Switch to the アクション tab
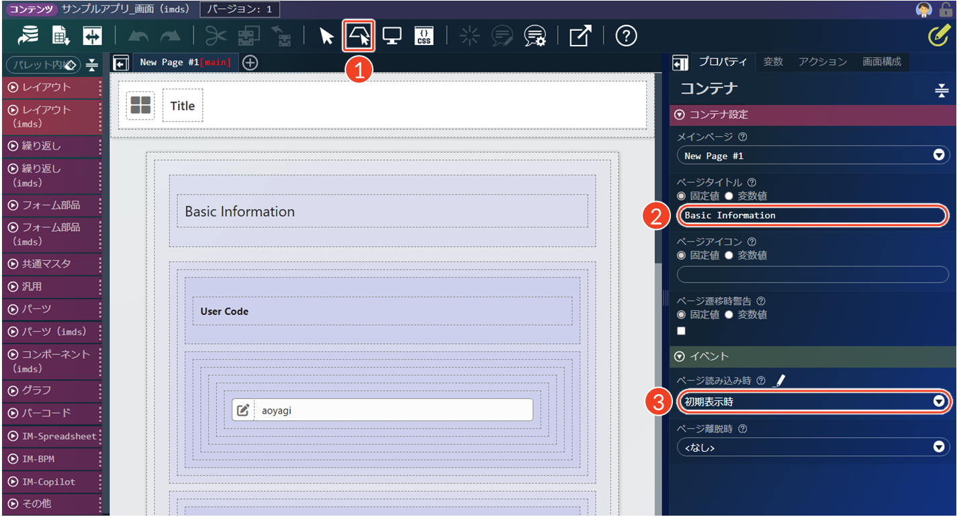 tap(823, 62)
